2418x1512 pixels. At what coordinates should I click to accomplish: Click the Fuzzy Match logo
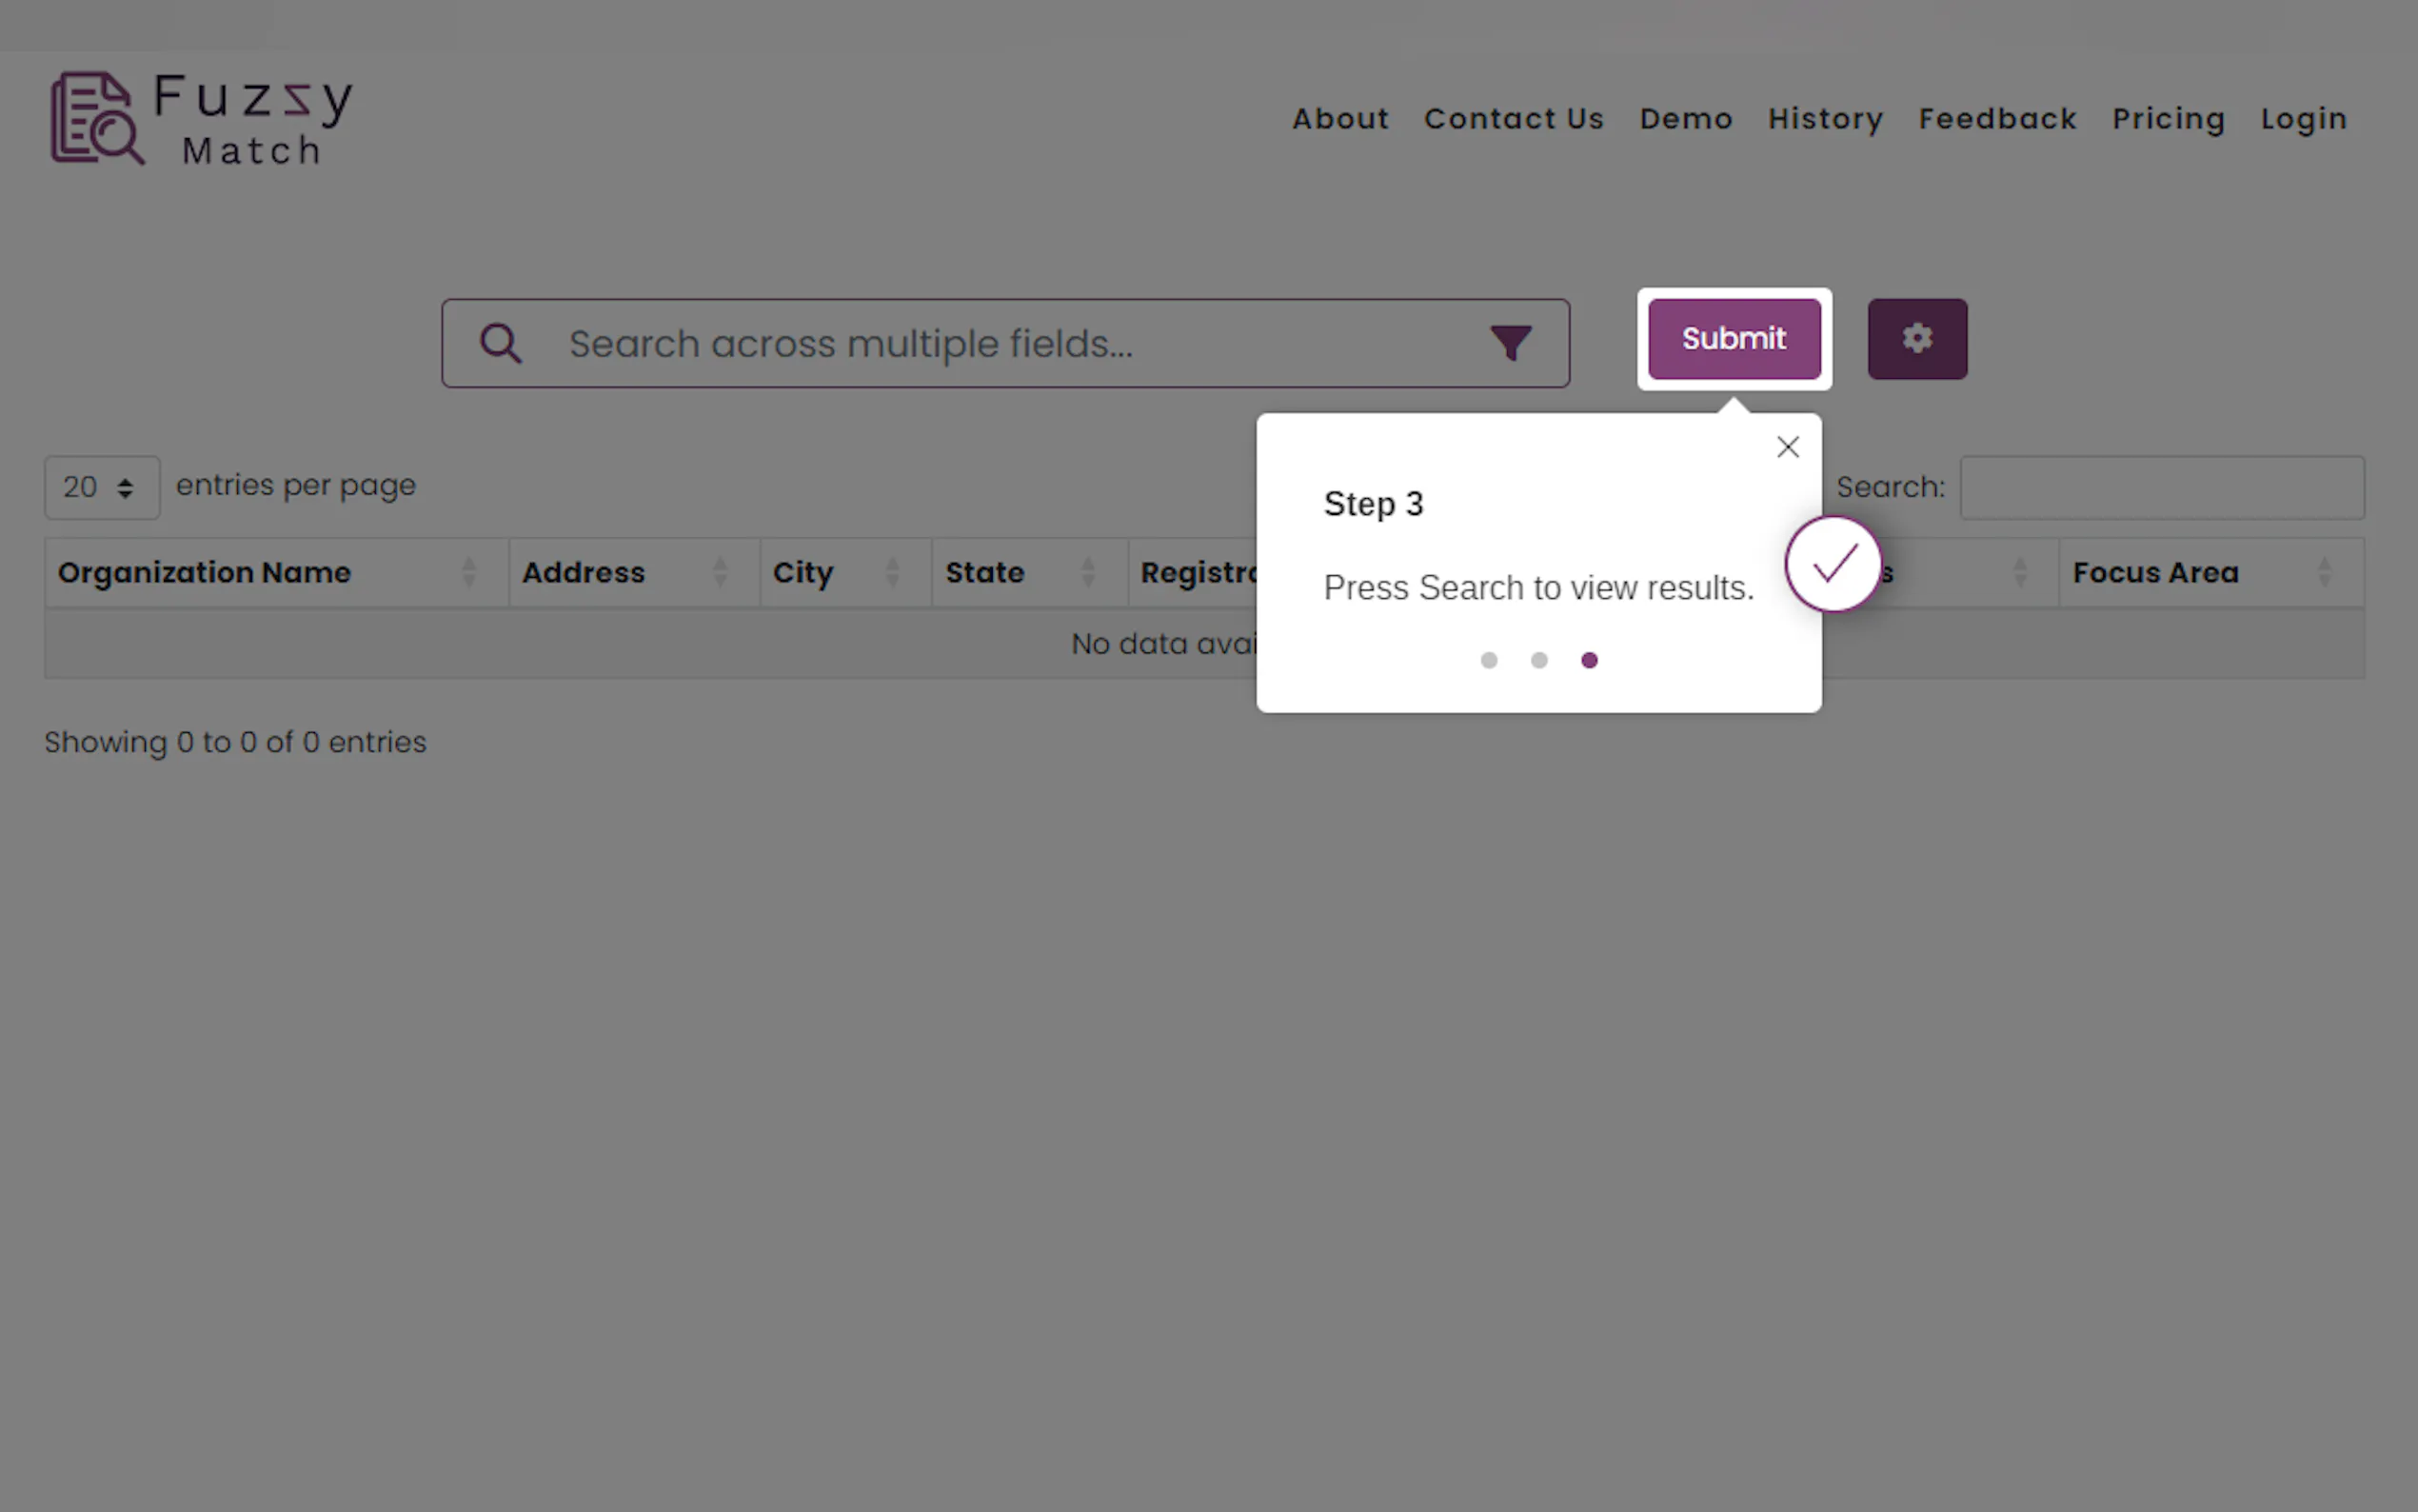(201, 119)
